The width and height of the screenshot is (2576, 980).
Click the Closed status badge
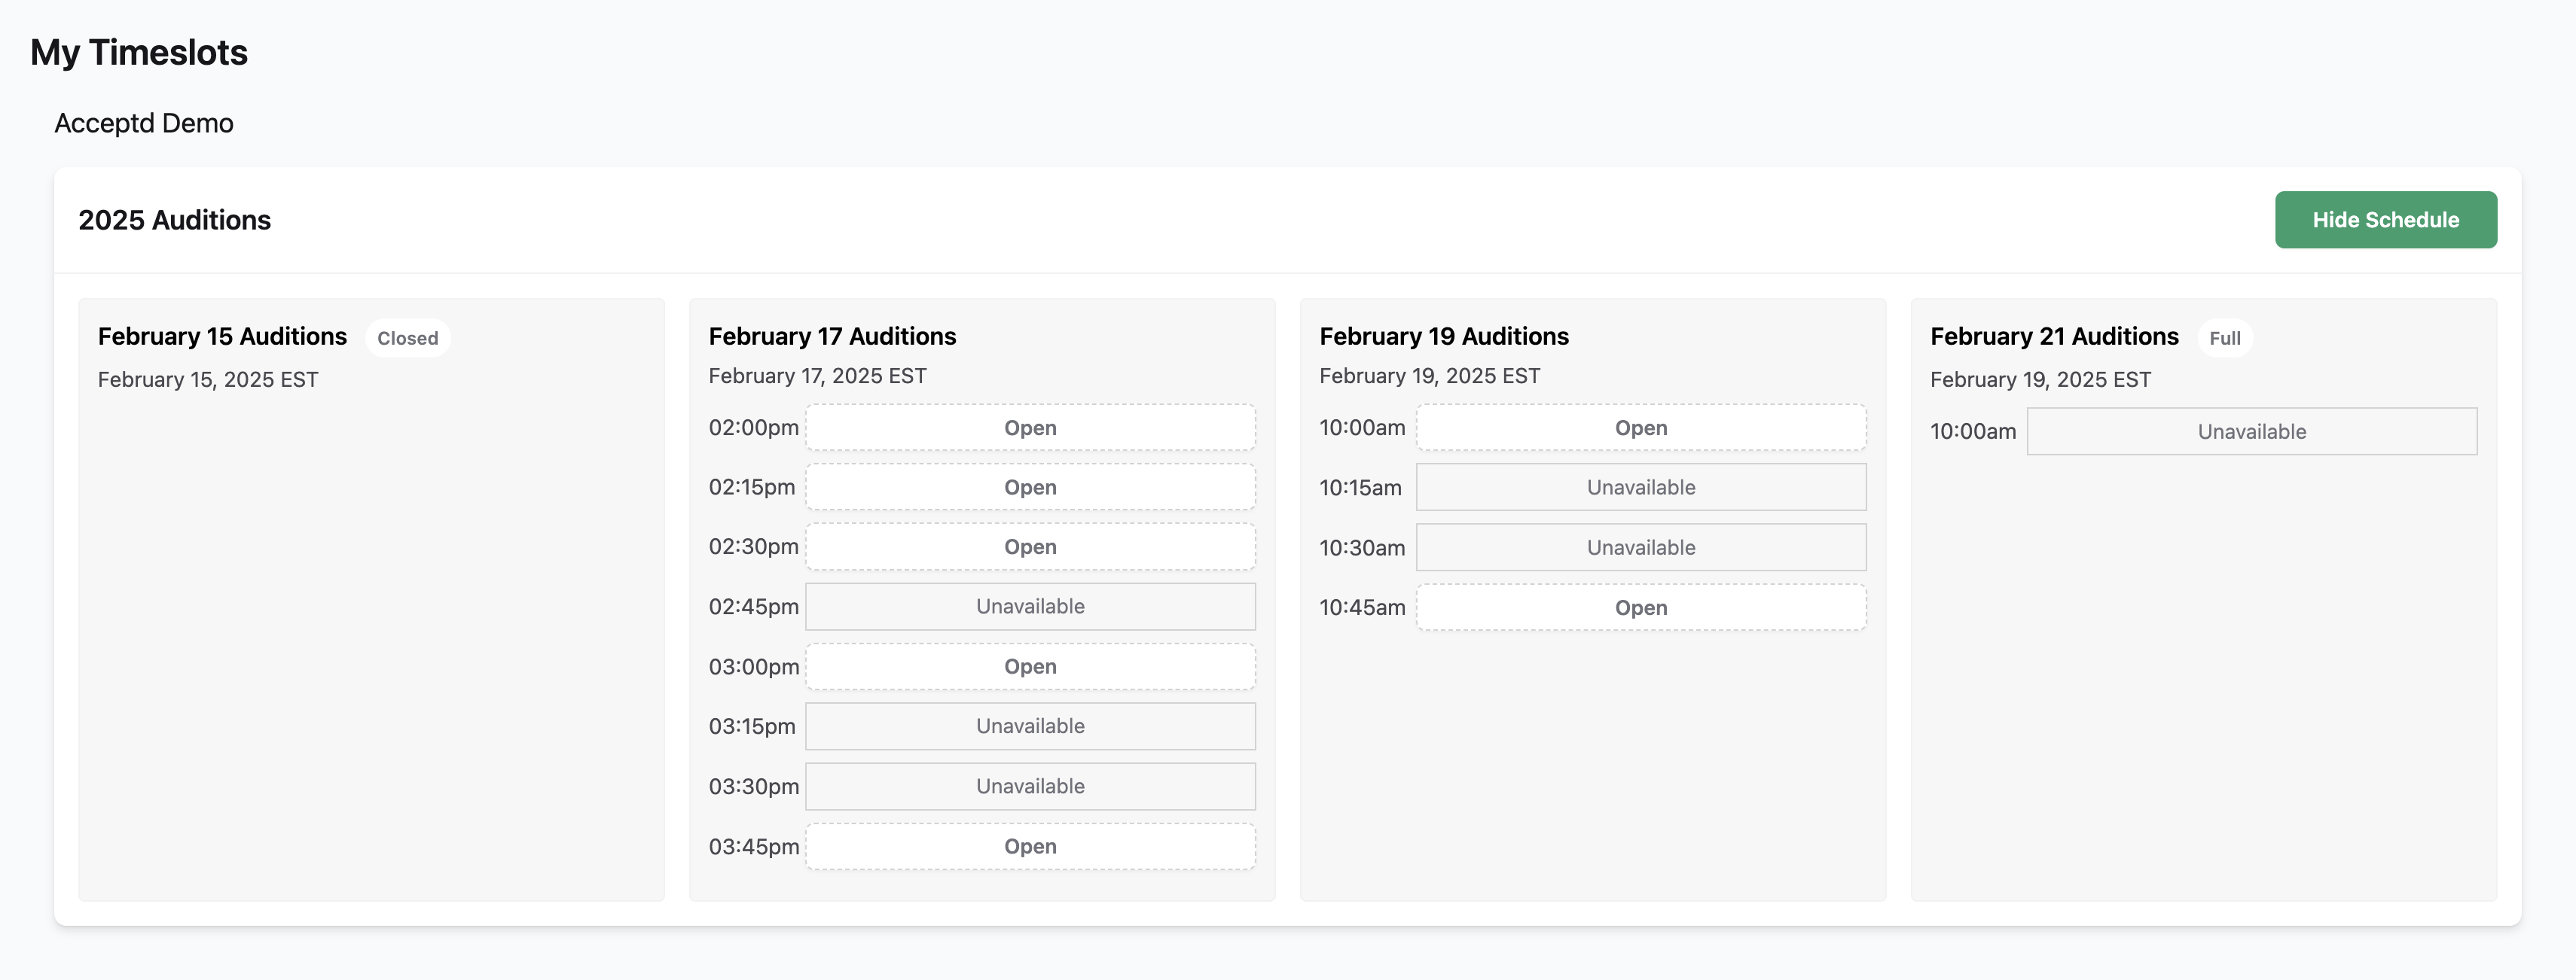point(407,338)
